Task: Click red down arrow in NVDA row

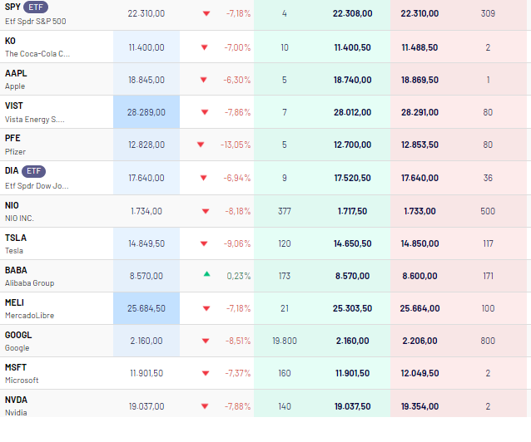Action: pos(205,406)
